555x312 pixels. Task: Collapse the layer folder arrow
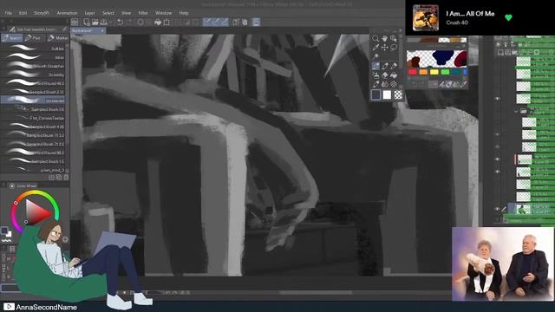coord(516,112)
